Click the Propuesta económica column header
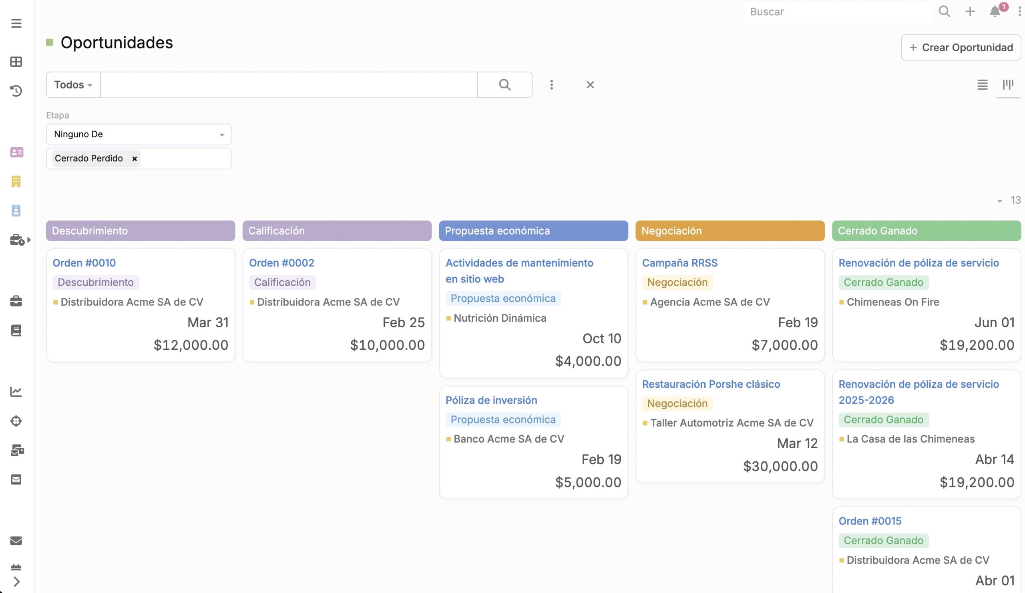This screenshot has height=593, width=1025. point(533,231)
